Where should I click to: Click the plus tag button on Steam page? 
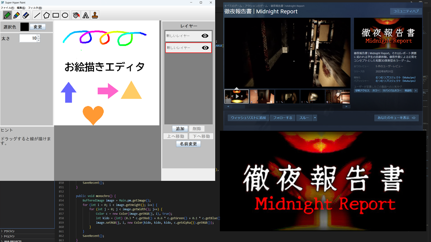point(416,90)
